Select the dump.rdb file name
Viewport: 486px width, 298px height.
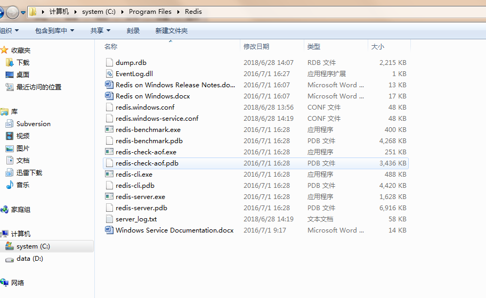131,62
